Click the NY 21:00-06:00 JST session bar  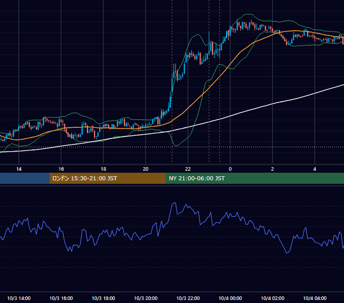point(254,178)
